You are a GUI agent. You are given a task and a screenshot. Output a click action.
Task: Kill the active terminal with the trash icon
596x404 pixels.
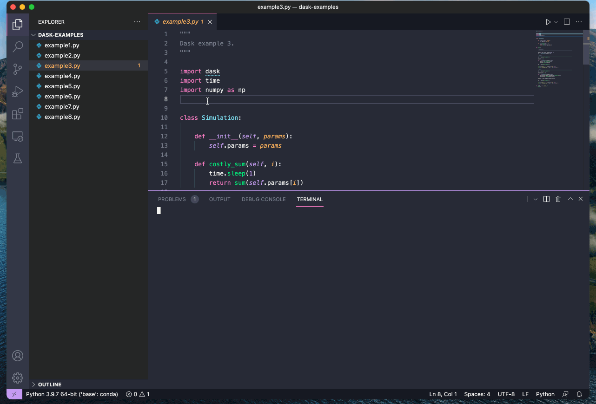[x=558, y=199]
